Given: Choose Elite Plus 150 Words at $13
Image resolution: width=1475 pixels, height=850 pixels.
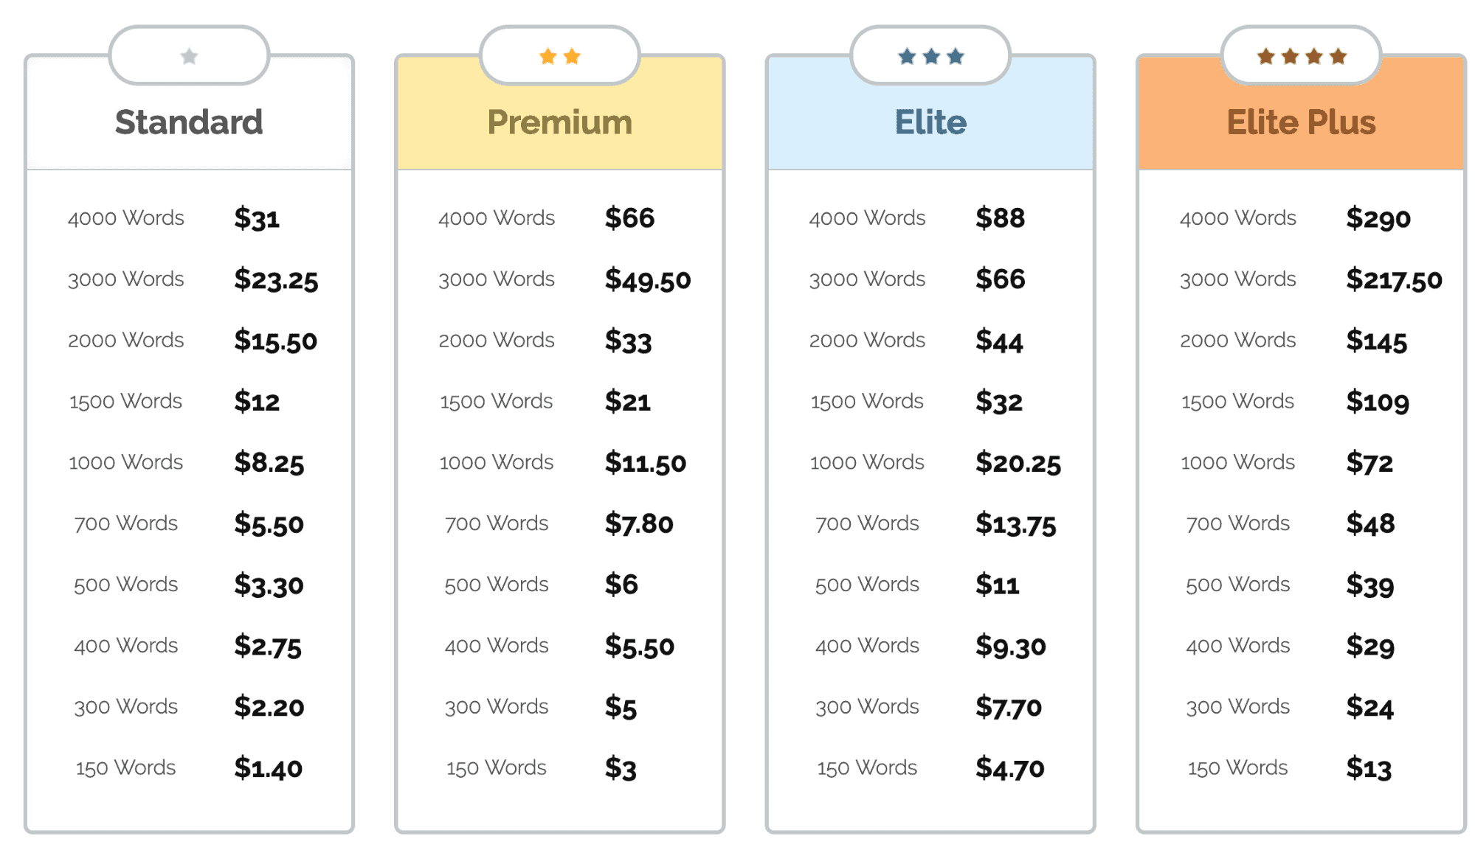Looking at the screenshot, I should coord(1369,768).
